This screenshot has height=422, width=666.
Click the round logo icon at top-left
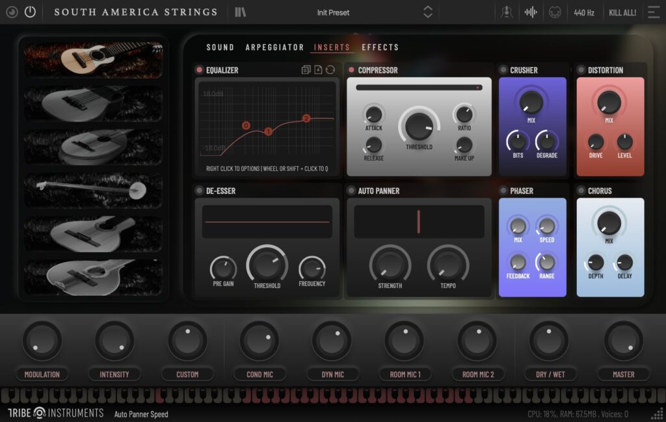click(x=12, y=12)
